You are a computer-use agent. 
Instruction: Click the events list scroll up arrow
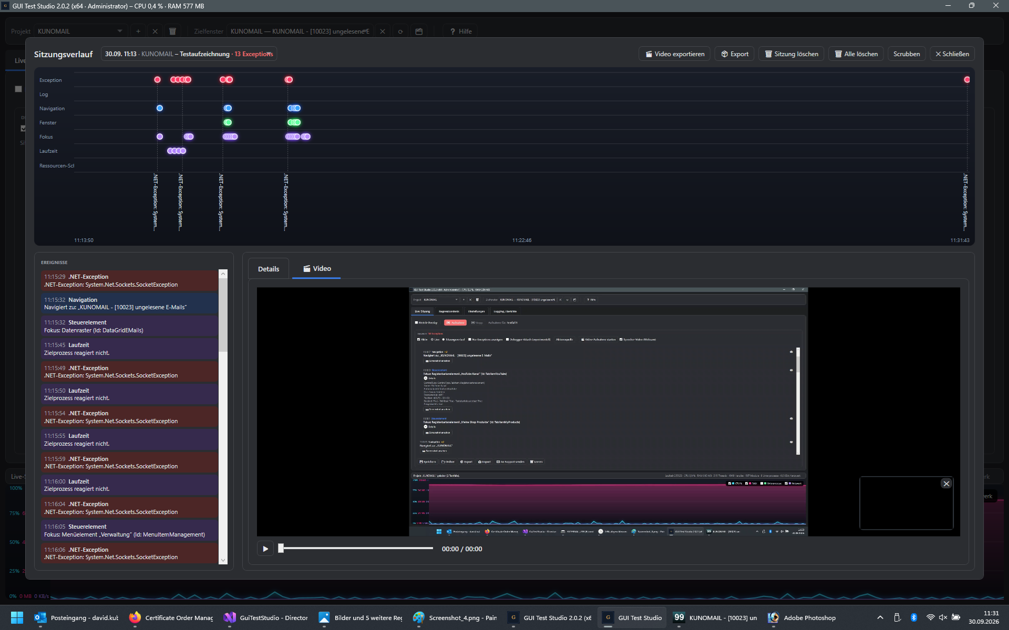pos(223,274)
